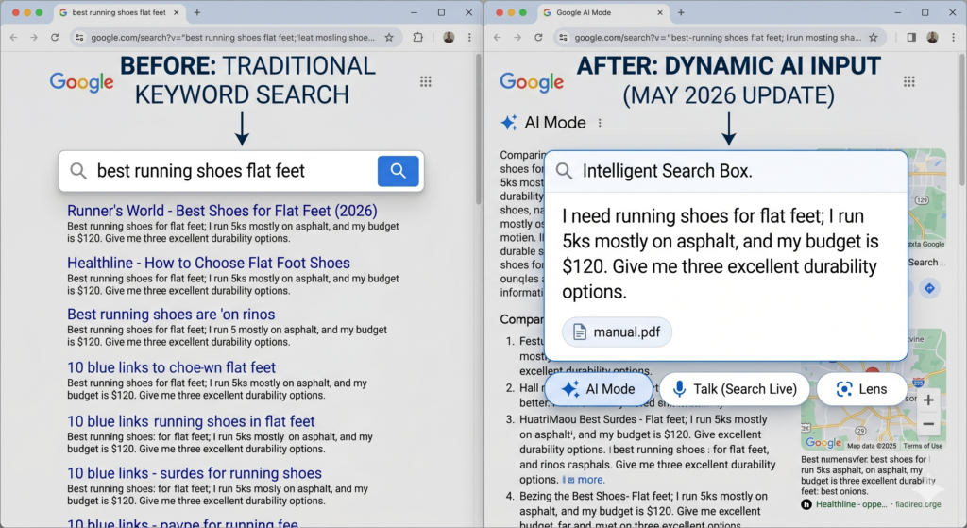
Task: Click the Lens button
Action: [861, 389]
